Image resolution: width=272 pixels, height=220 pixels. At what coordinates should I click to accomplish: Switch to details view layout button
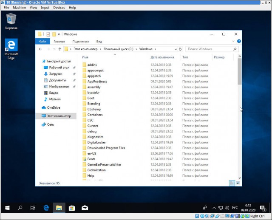point(232,183)
